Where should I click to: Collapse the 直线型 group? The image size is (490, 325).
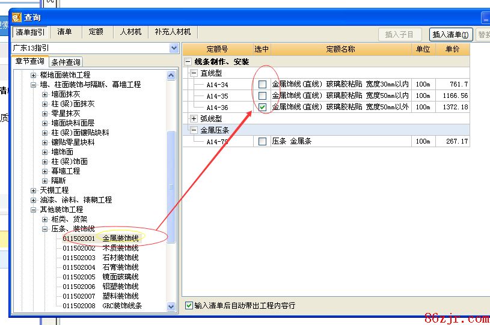pos(194,73)
